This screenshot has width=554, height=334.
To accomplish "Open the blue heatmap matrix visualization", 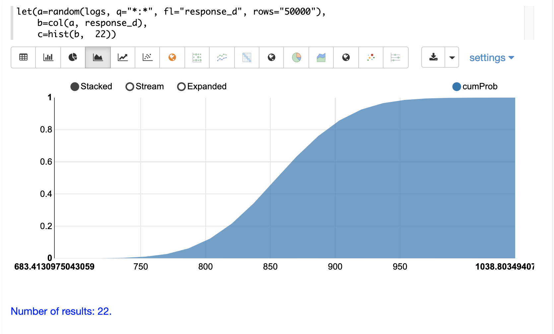I will [x=246, y=57].
